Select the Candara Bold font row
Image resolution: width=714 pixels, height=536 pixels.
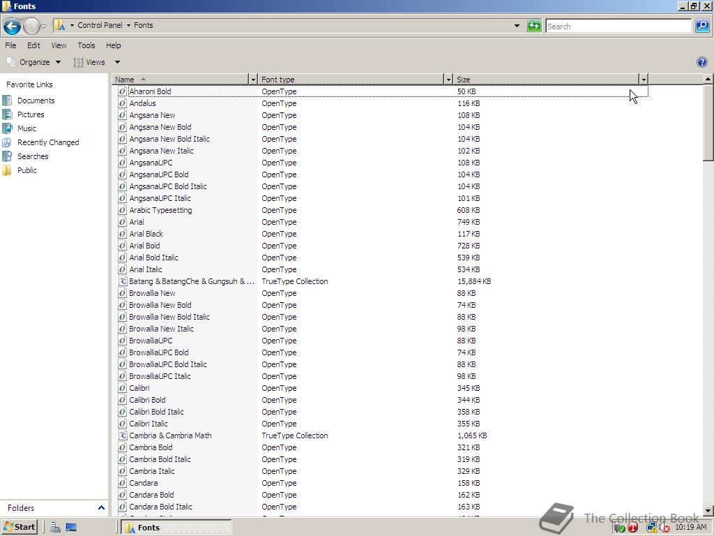380,495
